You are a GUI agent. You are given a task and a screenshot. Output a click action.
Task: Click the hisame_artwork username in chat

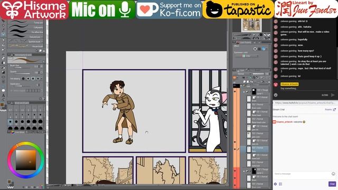point(284,122)
